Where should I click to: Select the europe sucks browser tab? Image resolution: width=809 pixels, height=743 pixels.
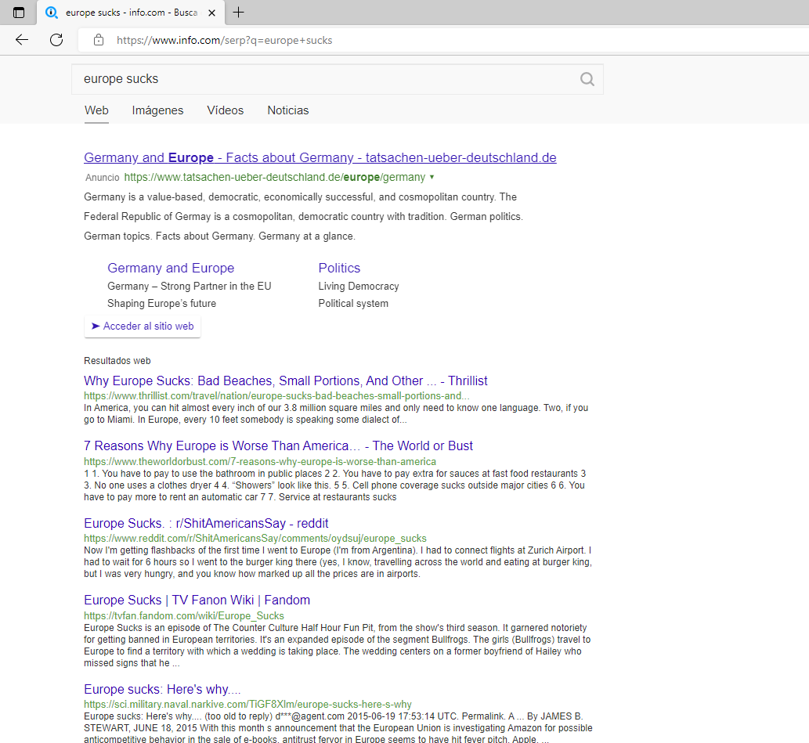click(x=131, y=13)
